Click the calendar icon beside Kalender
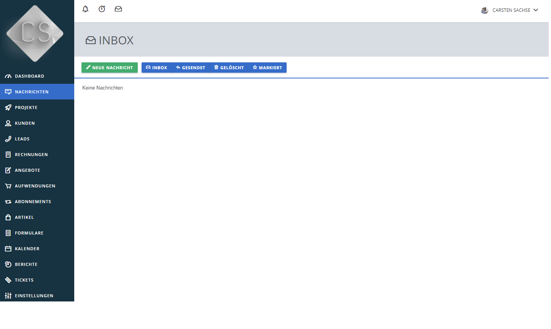Screen dimensions: 551x329 tap(8, 249)
